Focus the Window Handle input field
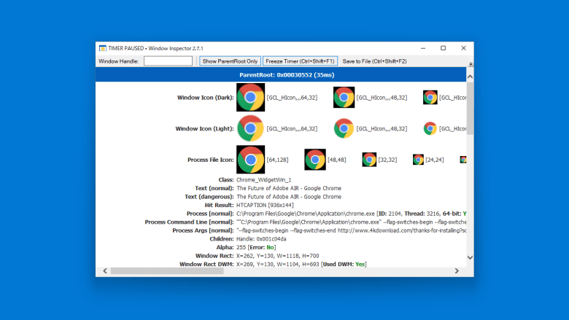 coord(168,61)
